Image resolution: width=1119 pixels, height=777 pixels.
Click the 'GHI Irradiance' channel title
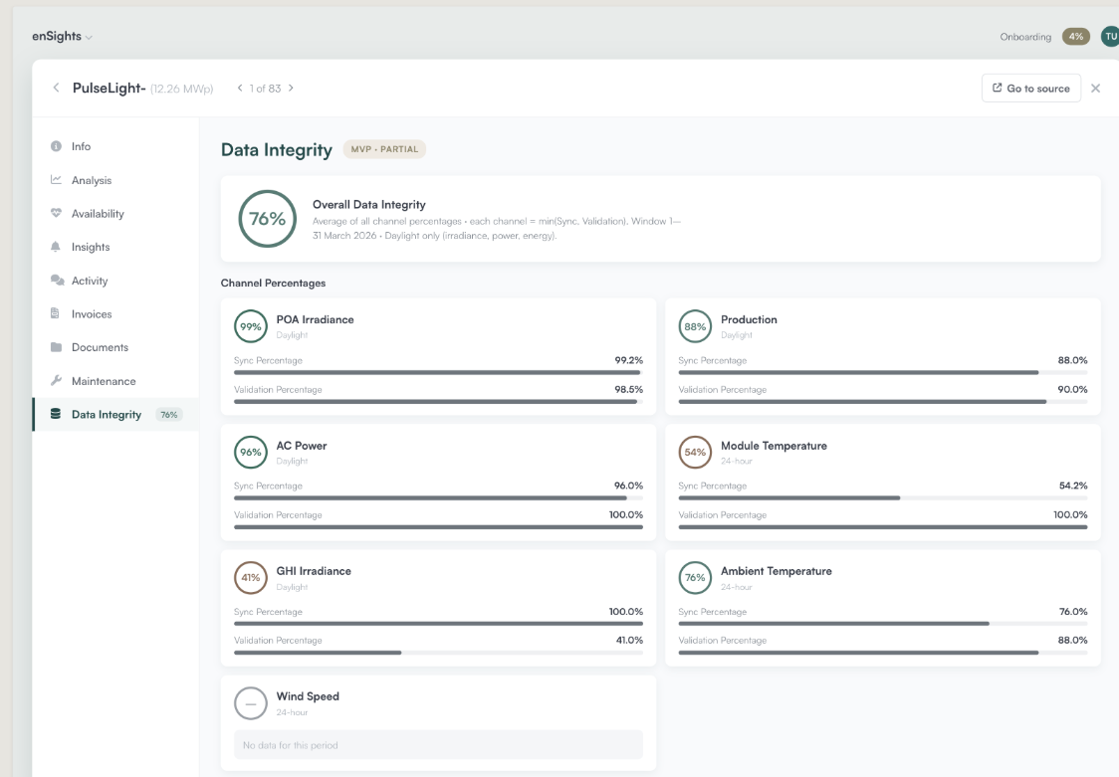(x=314, y=571)
